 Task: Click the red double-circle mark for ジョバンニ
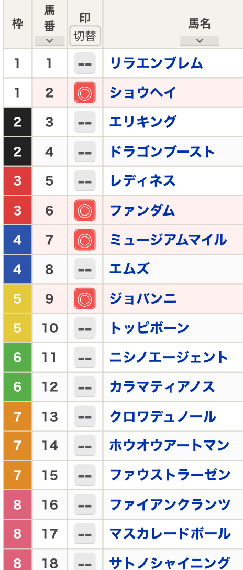[85, 298]
